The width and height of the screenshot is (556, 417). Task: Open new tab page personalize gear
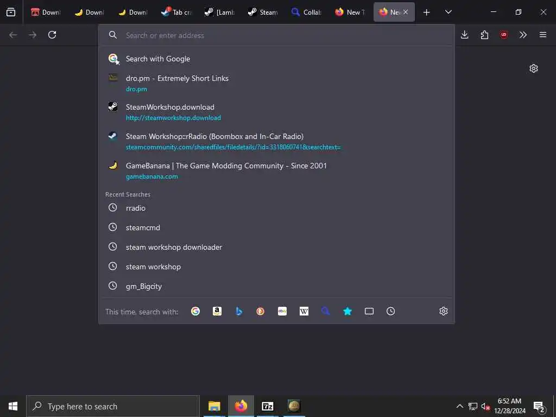[x=534, y=68]
